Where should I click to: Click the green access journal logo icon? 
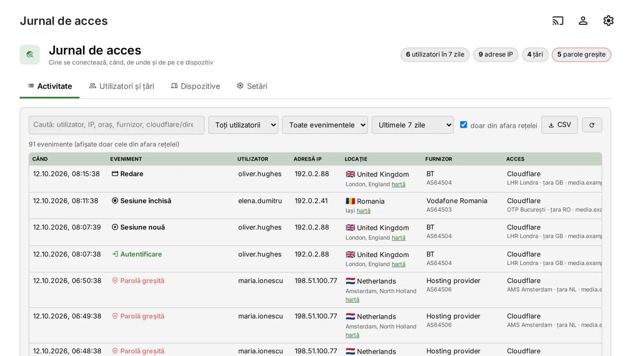tap(30, 55)
